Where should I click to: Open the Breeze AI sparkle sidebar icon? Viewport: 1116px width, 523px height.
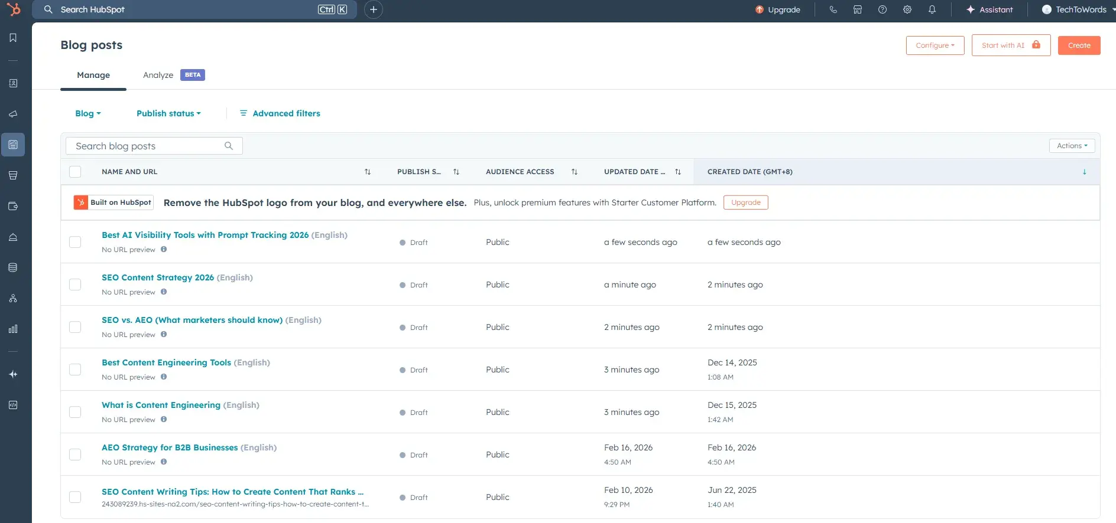[13, 374]
